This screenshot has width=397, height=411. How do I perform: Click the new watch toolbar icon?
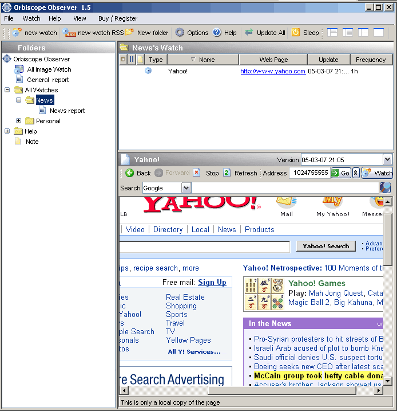[x=17, y=33]
